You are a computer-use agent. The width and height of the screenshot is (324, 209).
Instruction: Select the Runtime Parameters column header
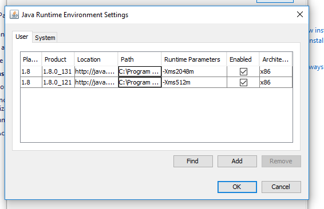tap(194, 59)
